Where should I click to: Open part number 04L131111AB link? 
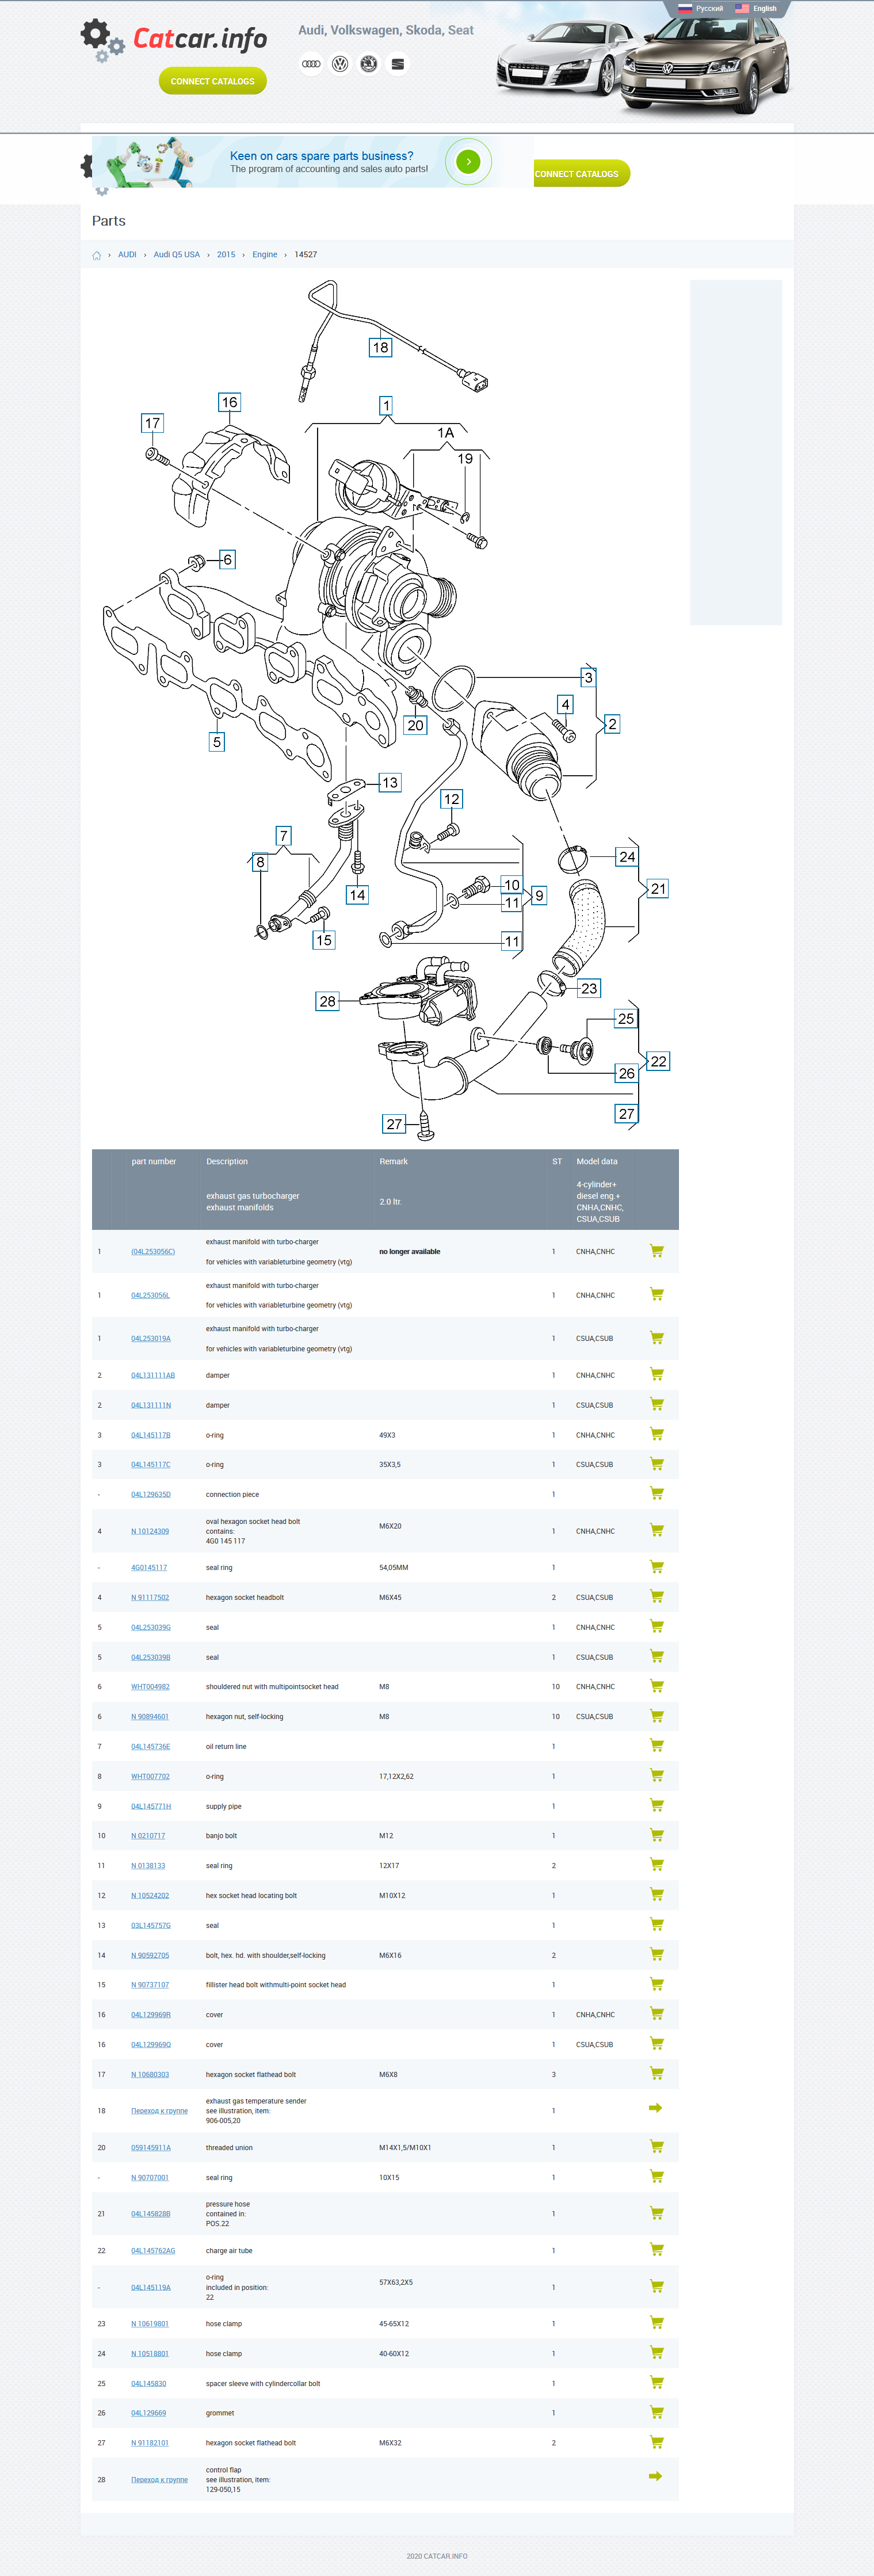[152, 1375]
